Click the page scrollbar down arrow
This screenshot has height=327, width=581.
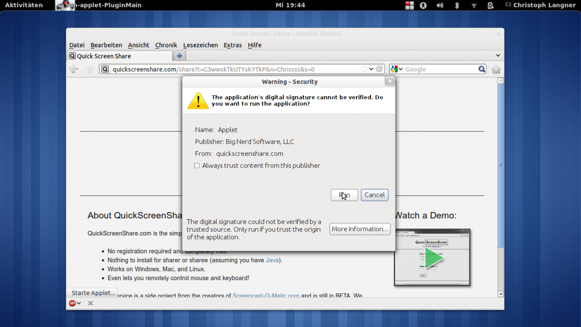pos(501,294)
